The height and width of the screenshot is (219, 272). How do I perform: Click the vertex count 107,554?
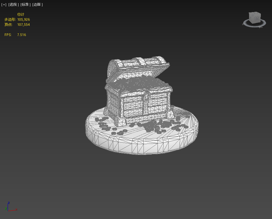point(23,25)
